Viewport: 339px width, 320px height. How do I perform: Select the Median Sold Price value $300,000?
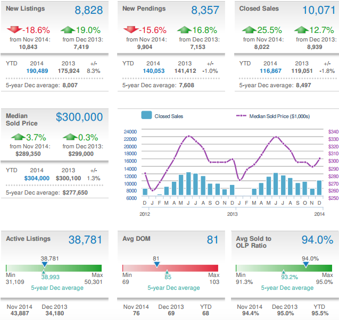pyautogui.click(x=79, y=117)
